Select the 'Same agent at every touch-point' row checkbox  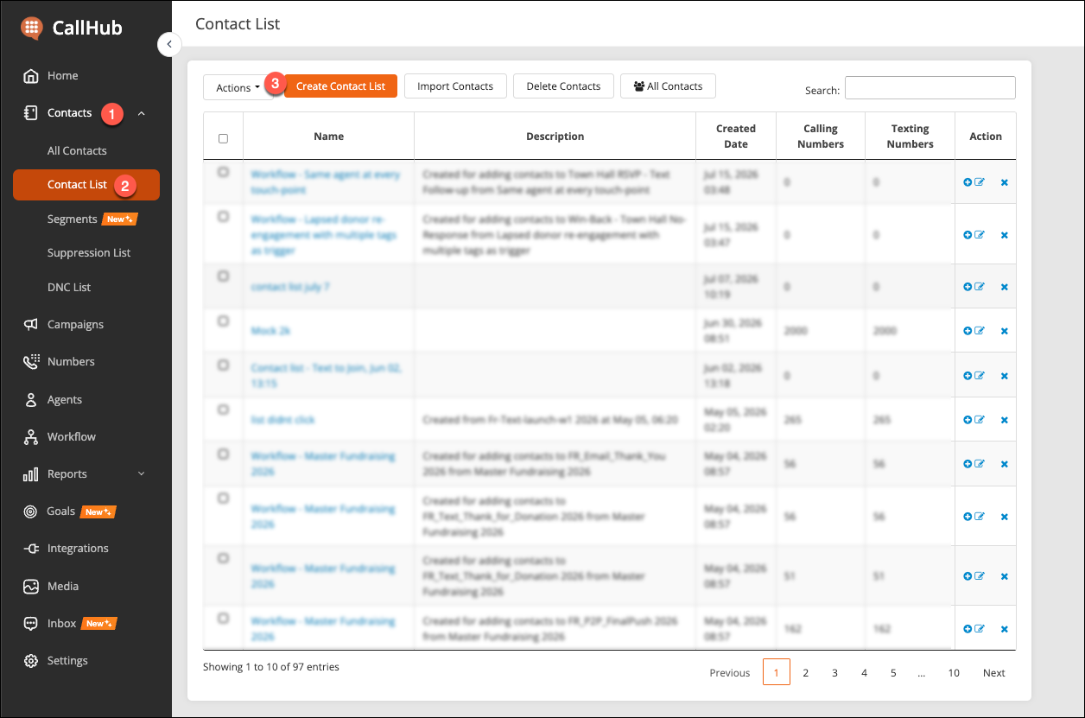(224, 172)
